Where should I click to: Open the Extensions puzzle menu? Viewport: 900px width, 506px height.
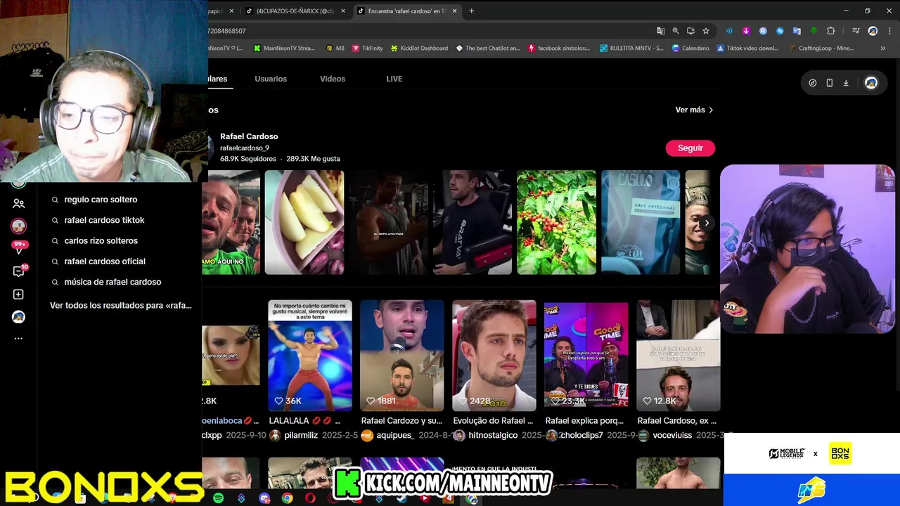pyautogui.click(x=831, y=31)
